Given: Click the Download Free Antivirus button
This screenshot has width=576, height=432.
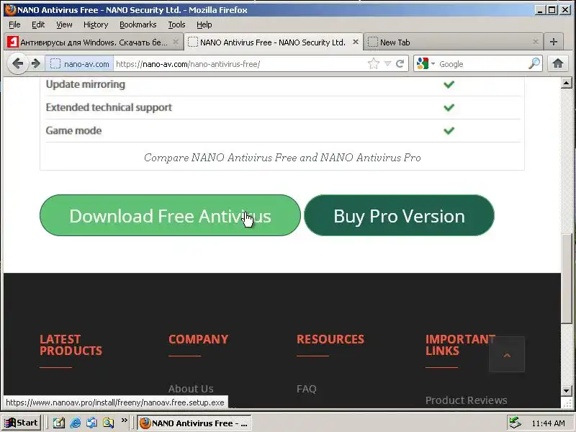Looking at the screenshot, I should (170, 215).
